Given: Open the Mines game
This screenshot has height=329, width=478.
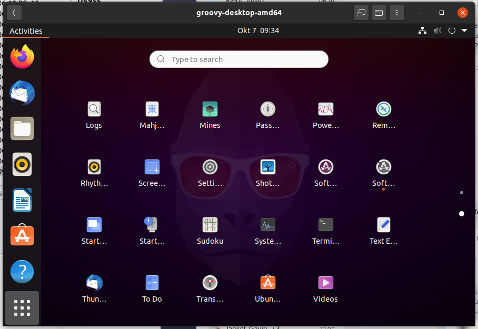Looking at the screenshot, I should coord(210,115).
